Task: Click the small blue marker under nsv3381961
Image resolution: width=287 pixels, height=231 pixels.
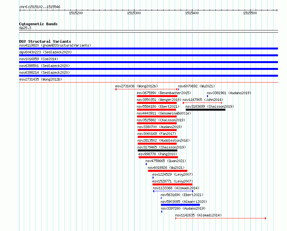Action: 207,96
